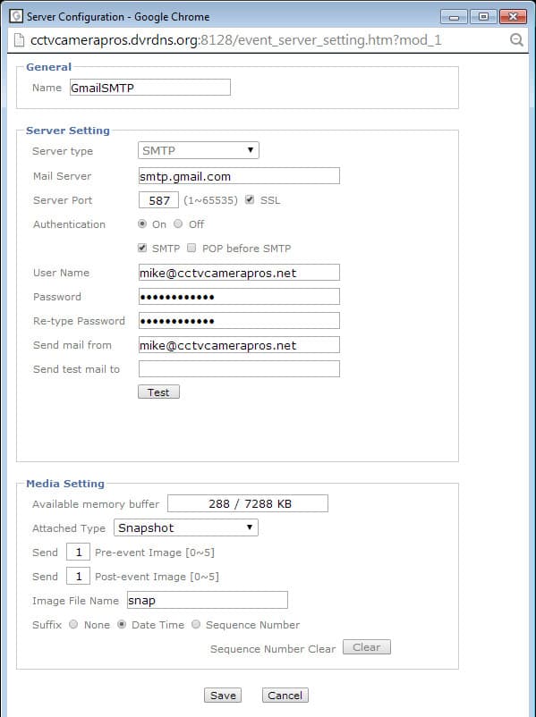
Task: Save the server configuration
Action: 223,695
